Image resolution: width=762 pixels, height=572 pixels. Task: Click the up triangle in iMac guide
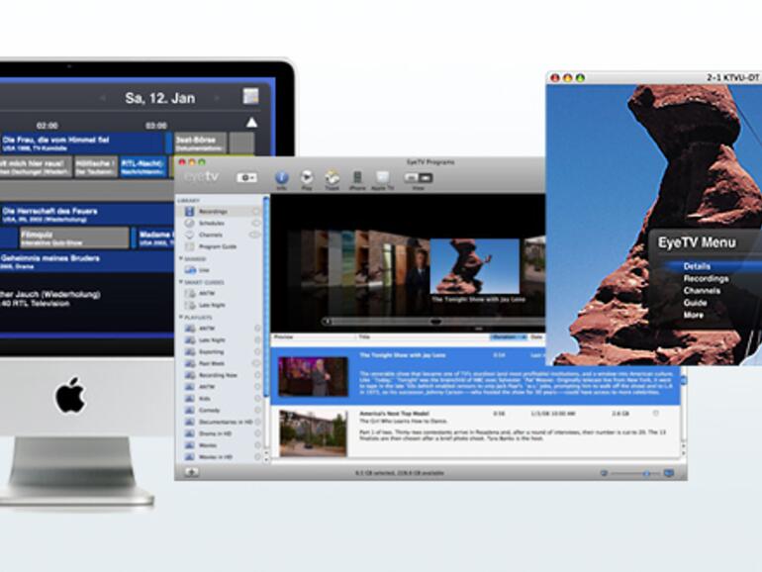pos(251,123)
